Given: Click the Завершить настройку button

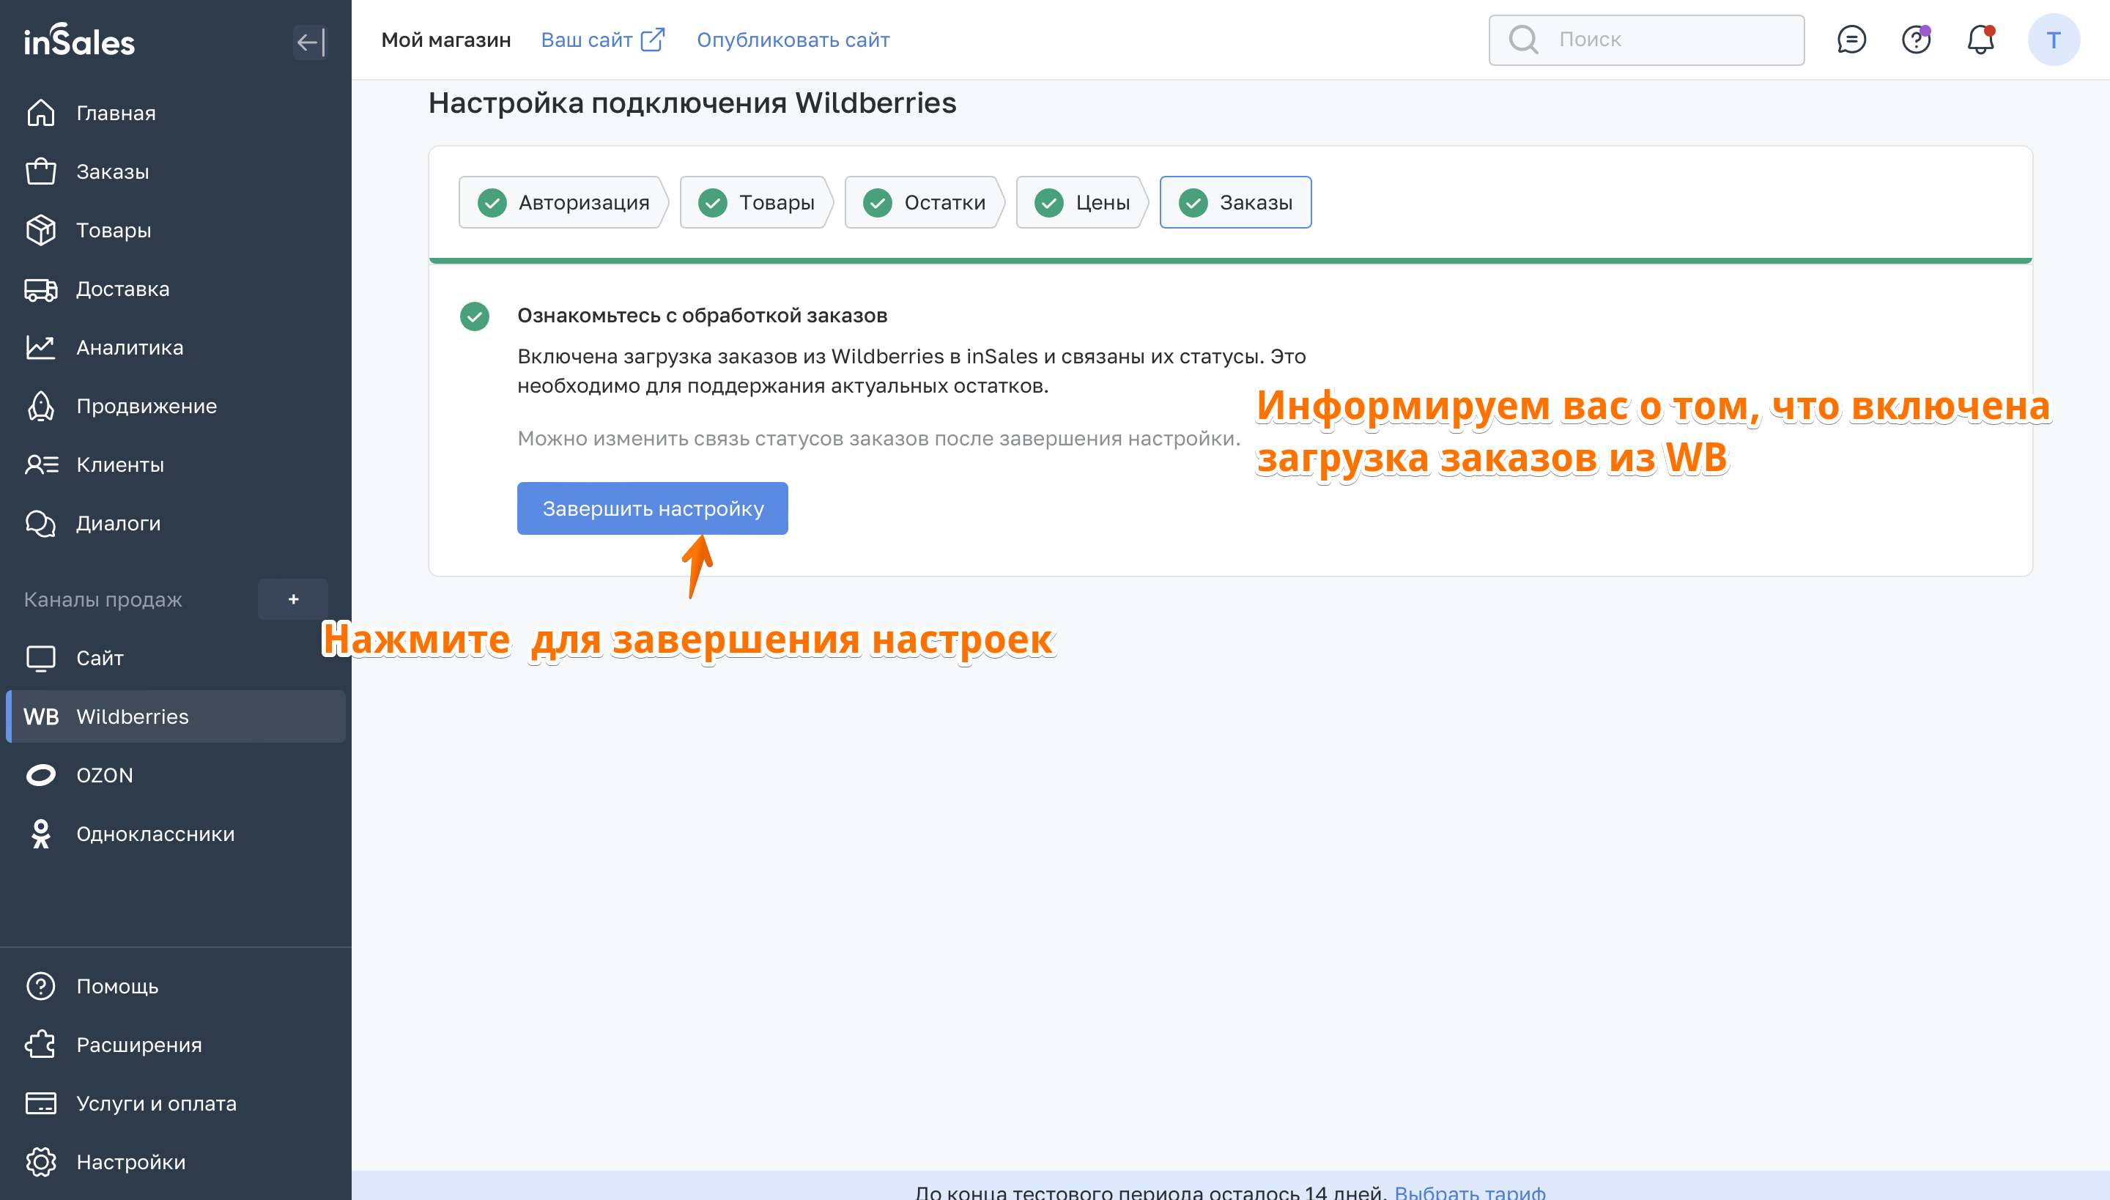Looking at the screenshot, I should pyautogui.click(x=652, y=508).
